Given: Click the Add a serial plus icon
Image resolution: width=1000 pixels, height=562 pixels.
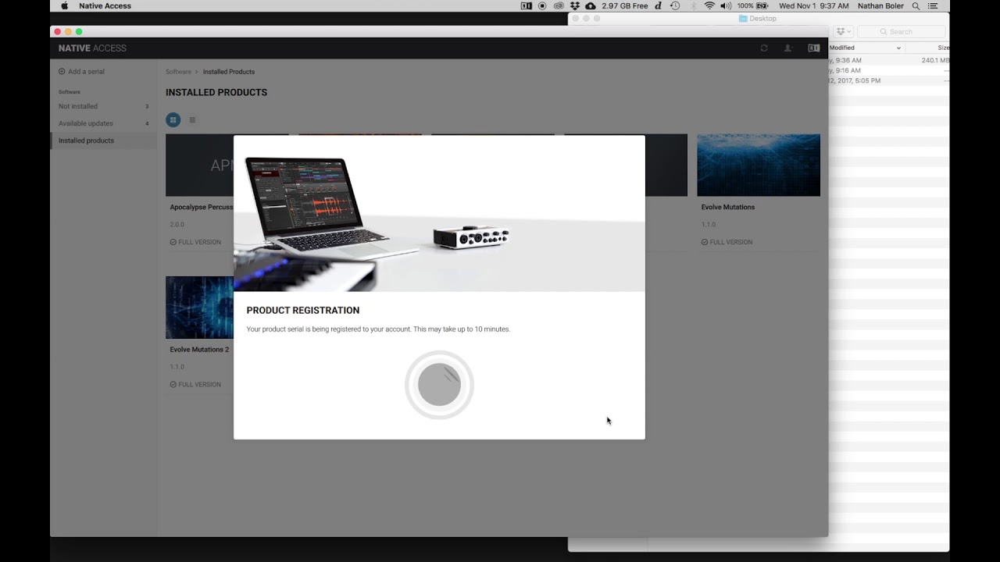Looking at the screenshot, I should 62,71.
